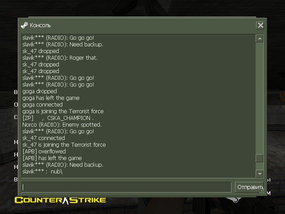Click the Консоль title text

(x=41, y=25)
